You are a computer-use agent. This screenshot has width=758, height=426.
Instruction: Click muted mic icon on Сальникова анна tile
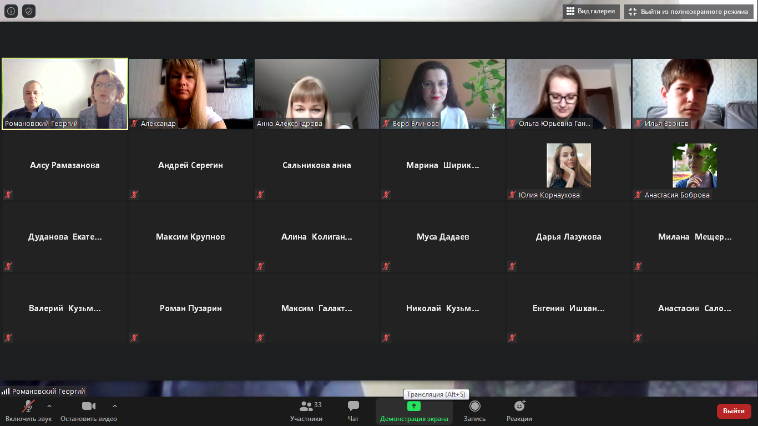[260, 195]
